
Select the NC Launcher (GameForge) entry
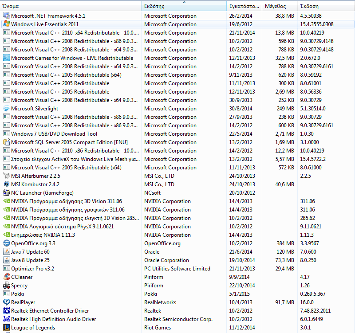pos(178,193)
